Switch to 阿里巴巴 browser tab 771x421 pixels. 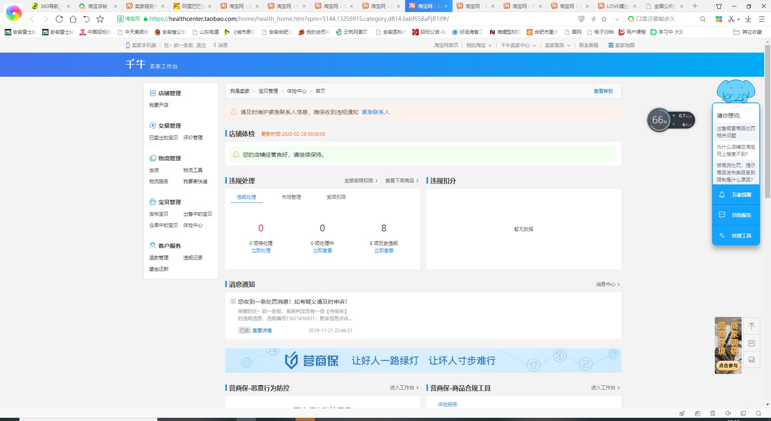pos(192,6)
